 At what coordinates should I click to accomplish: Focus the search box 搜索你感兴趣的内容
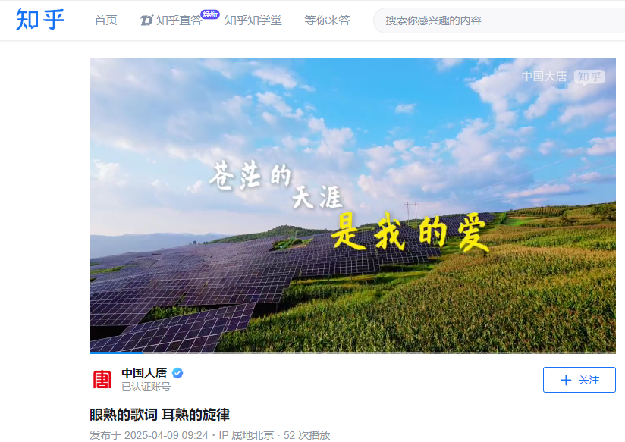pos(499,20)
